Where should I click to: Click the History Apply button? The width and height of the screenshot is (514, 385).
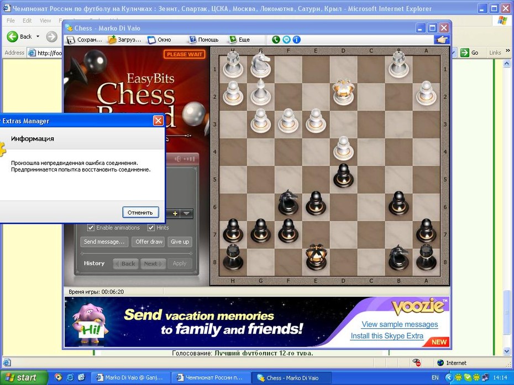(x=179, y=264)
